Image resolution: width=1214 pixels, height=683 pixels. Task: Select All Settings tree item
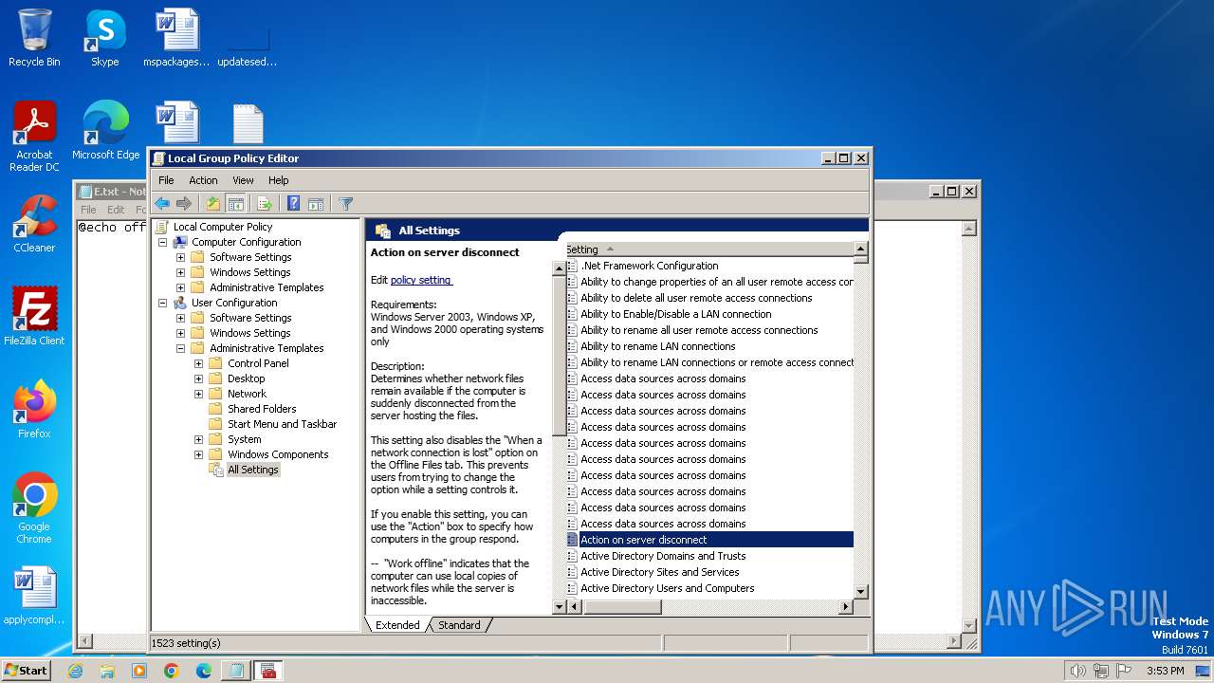coord(253,470)
